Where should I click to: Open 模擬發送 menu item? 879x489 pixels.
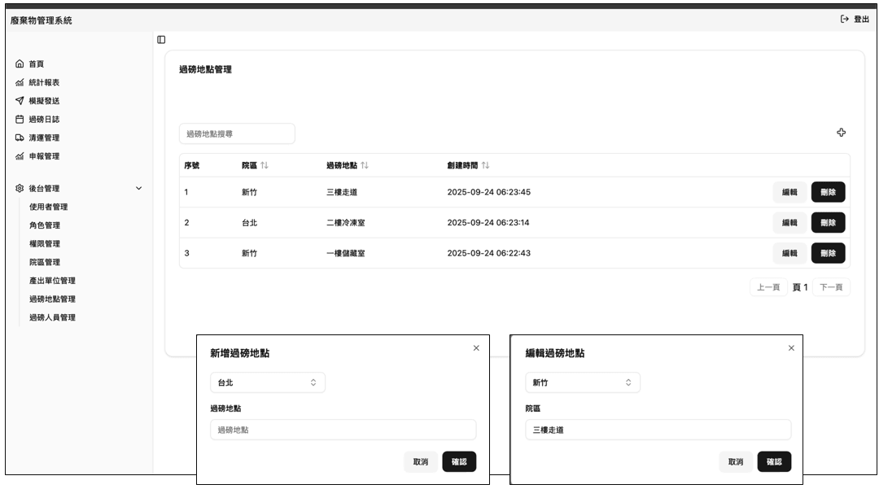(x=44, y=101)
